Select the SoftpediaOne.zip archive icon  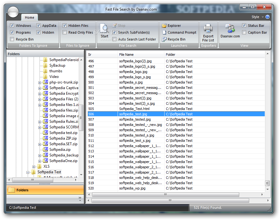coord(46,160)
